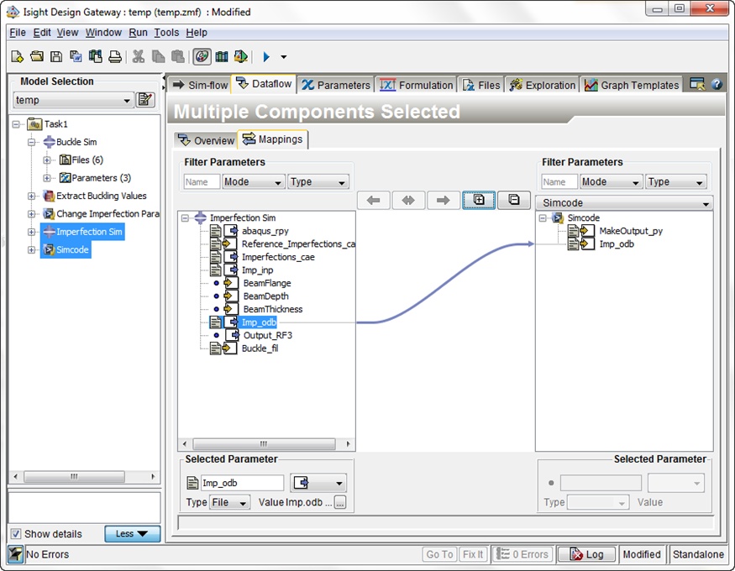Click the right arrow mapping button
Screen dimensions: 735x571
click(443, 201)
